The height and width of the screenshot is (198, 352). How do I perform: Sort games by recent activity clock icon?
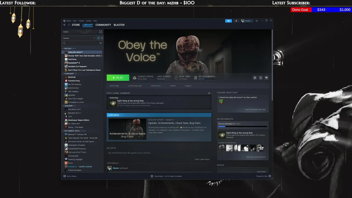tap(98, 38)
